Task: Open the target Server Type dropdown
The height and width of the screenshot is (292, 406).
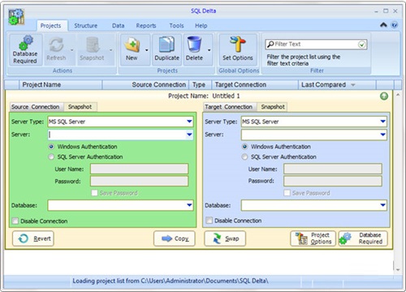Action: (x=382, y=122)
